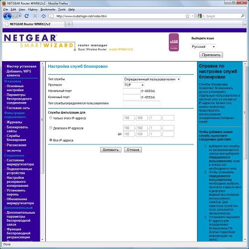Open the Tools menu
249x249 pixels.
click(x=62, y=9)
